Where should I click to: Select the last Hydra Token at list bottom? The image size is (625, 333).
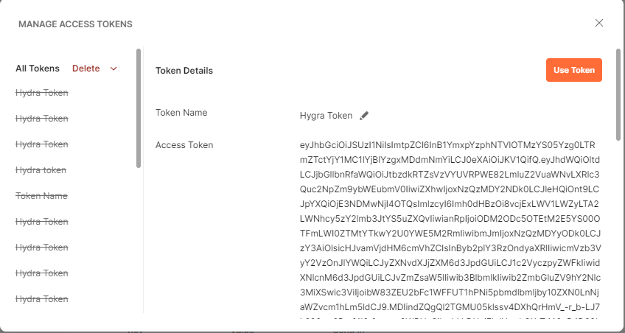point(42,299)
